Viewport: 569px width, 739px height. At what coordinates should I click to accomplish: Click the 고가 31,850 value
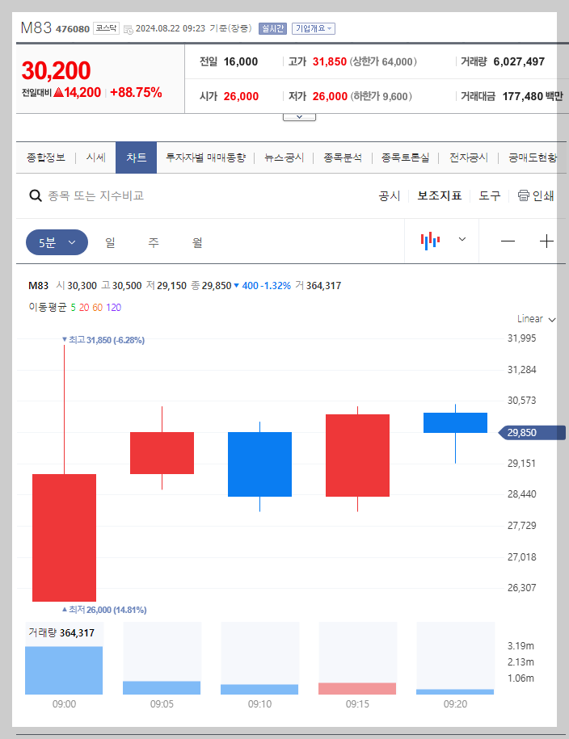[330, 61]
